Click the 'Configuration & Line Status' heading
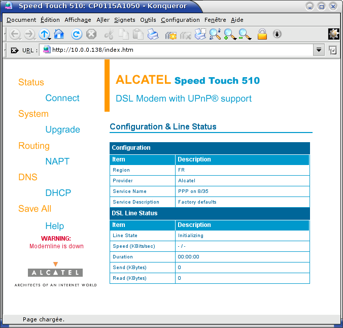343x328 pixels. point(163,126)
